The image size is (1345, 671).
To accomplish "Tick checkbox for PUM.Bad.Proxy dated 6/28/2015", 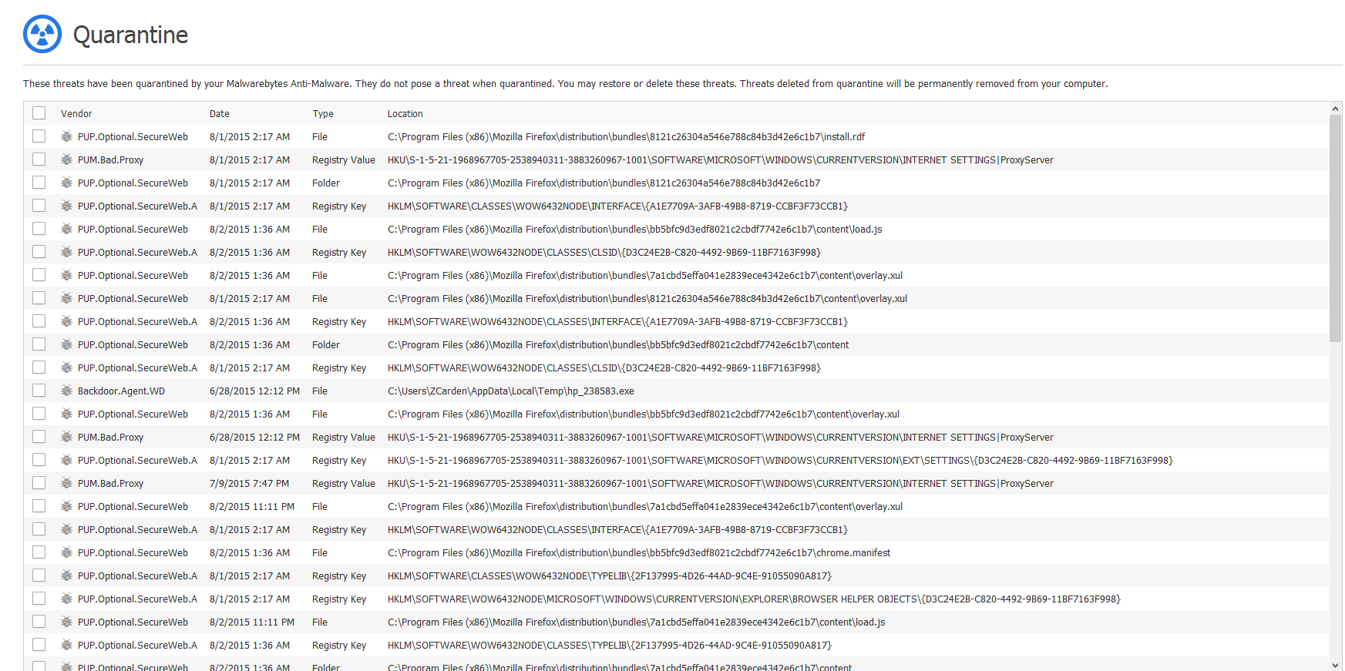I will (39, 437).
